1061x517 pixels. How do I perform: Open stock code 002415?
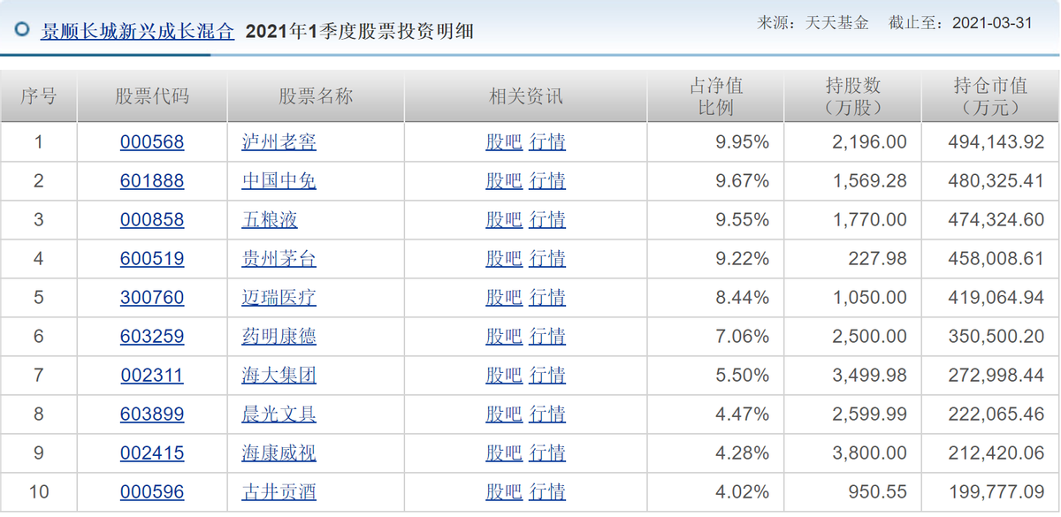pyautogui.click(x=152, y=453)
